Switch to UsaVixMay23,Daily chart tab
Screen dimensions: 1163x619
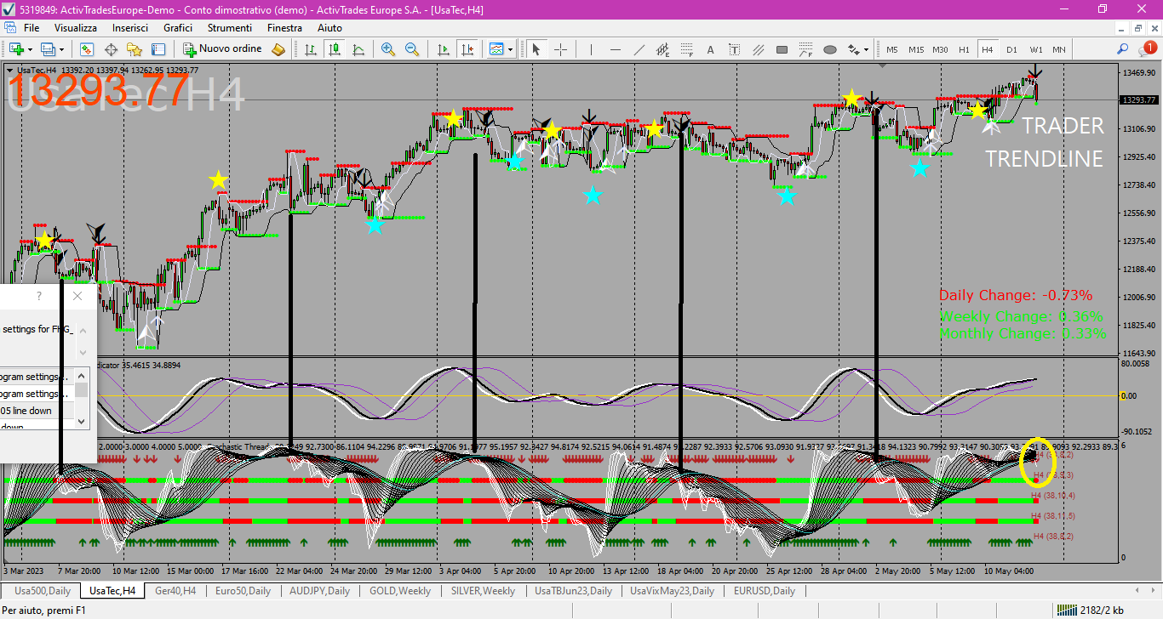point(672,590)
